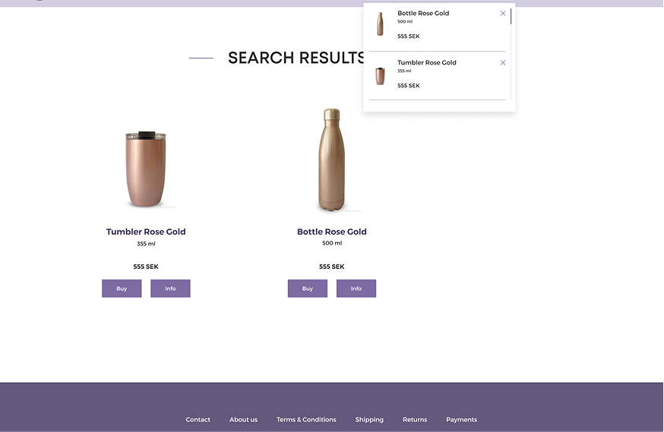View info for Tumbler Rose Gold

pyautogui.click(x=170, y=289)
